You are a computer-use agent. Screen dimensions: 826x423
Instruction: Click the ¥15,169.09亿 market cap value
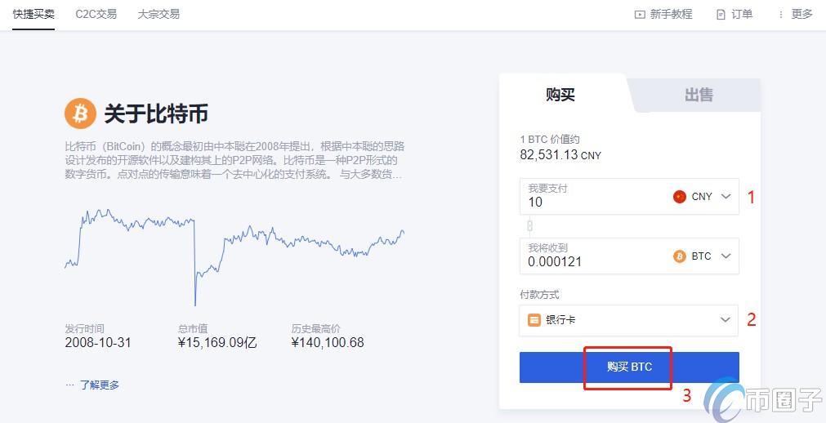coord(217,342)
